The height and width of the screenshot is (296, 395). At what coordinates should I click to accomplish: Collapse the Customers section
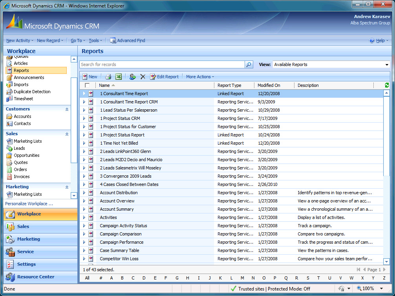tap(67, 109)
